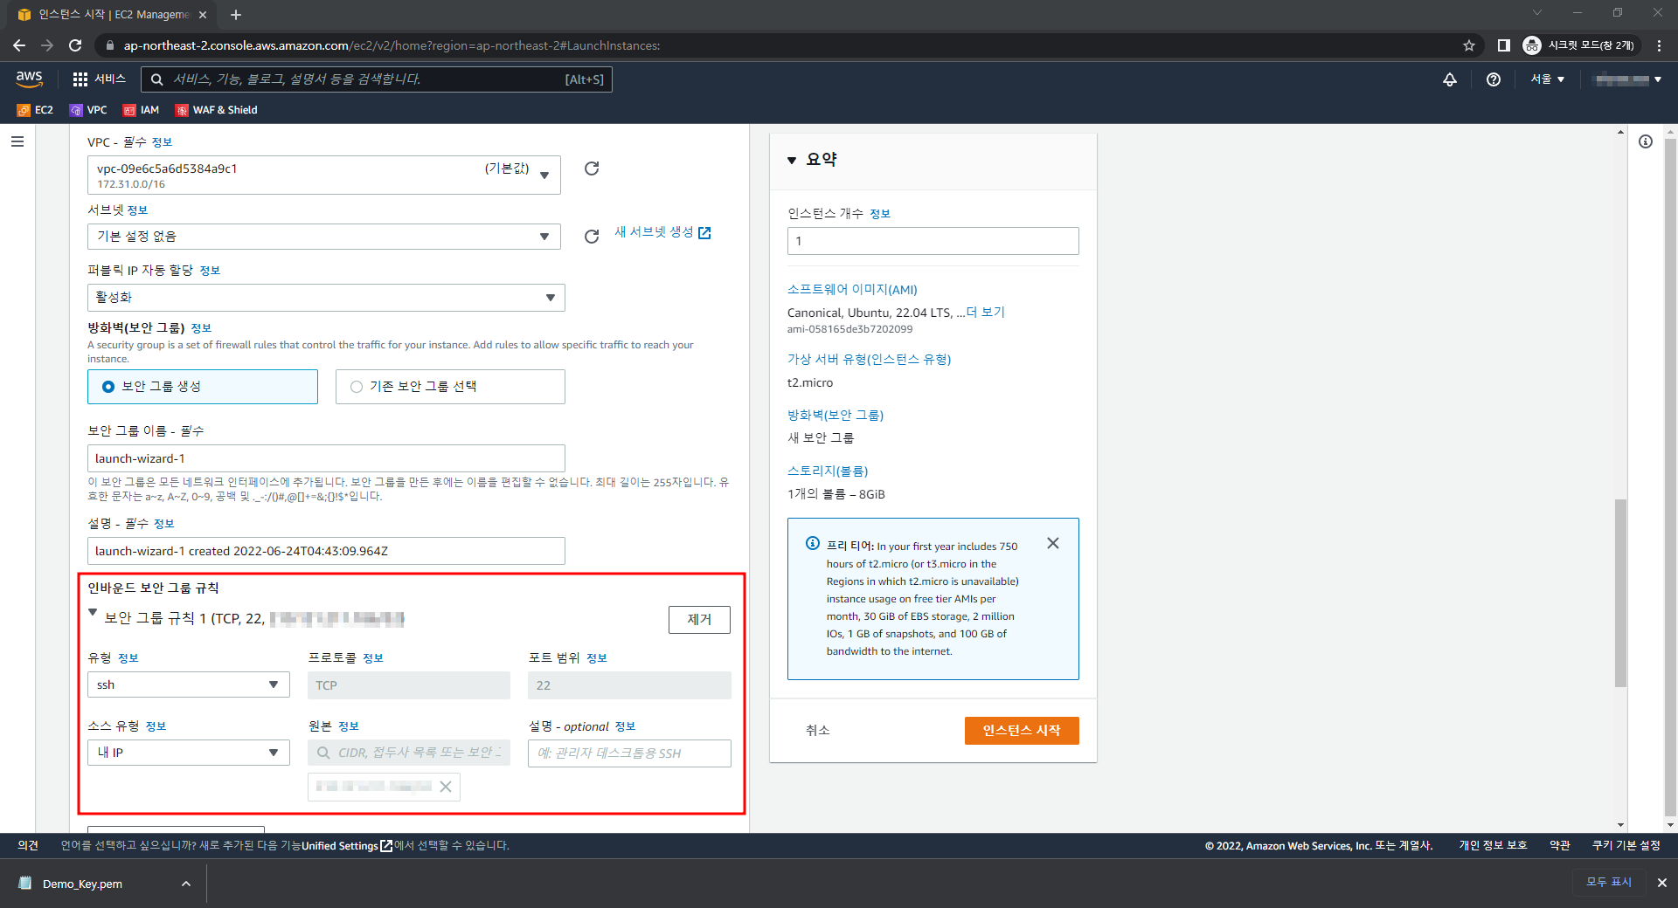
Task: Click the rule description optional field
Action: coord(629,753)
